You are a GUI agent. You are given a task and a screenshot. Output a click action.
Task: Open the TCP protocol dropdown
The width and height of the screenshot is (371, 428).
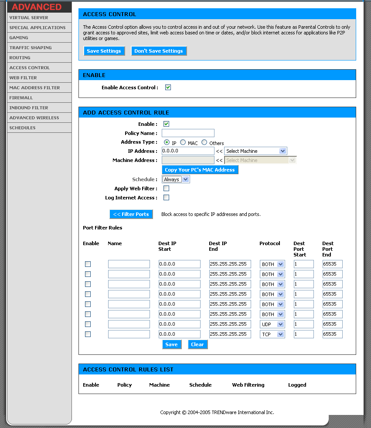tap(272, 334)
